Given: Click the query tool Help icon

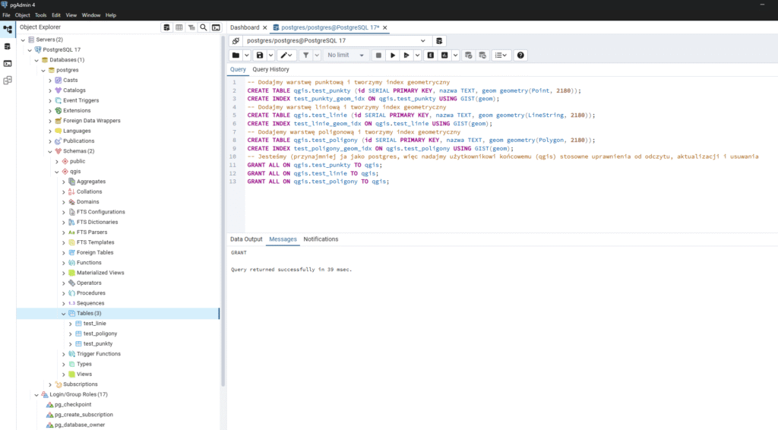Looking at the screenshot, I should (520, 55).
